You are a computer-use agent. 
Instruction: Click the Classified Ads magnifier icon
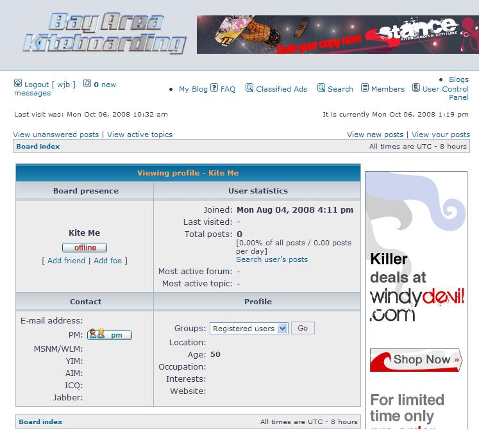tap(249, 88)
